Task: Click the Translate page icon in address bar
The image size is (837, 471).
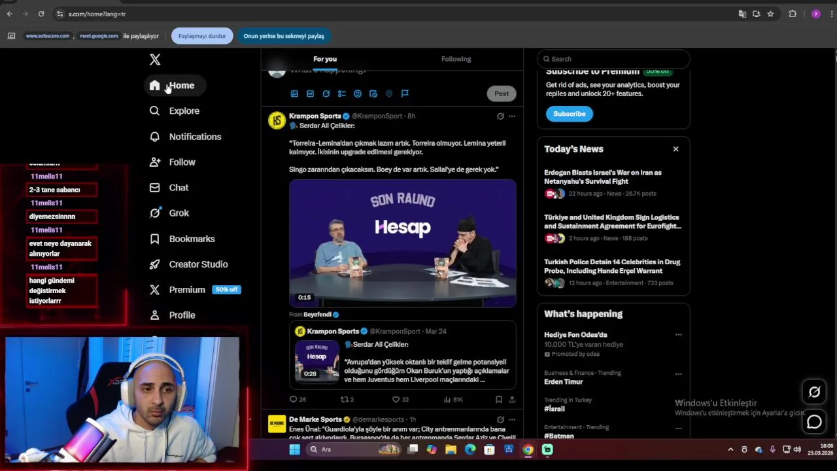Action: point(742,14)
